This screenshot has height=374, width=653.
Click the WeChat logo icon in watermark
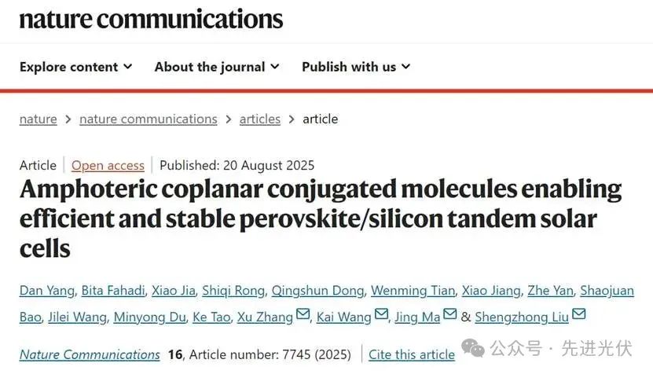pos(475,346)
